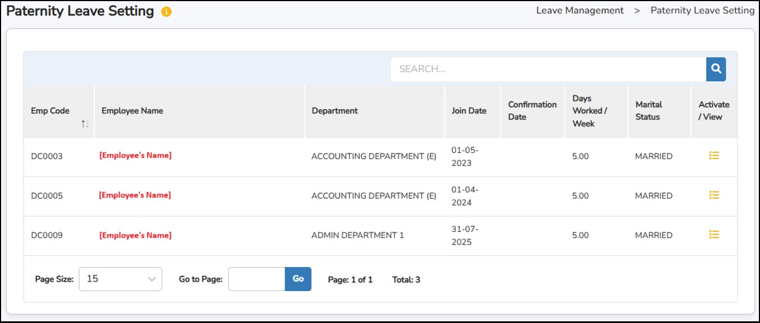760x323 pixels.
Task: Click inside the SEARCH text field
Action: coord(548,69)
